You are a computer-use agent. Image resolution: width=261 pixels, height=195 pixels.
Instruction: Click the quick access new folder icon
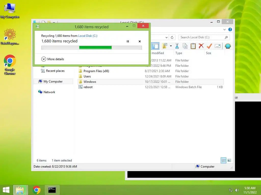[x=49, y=22]
